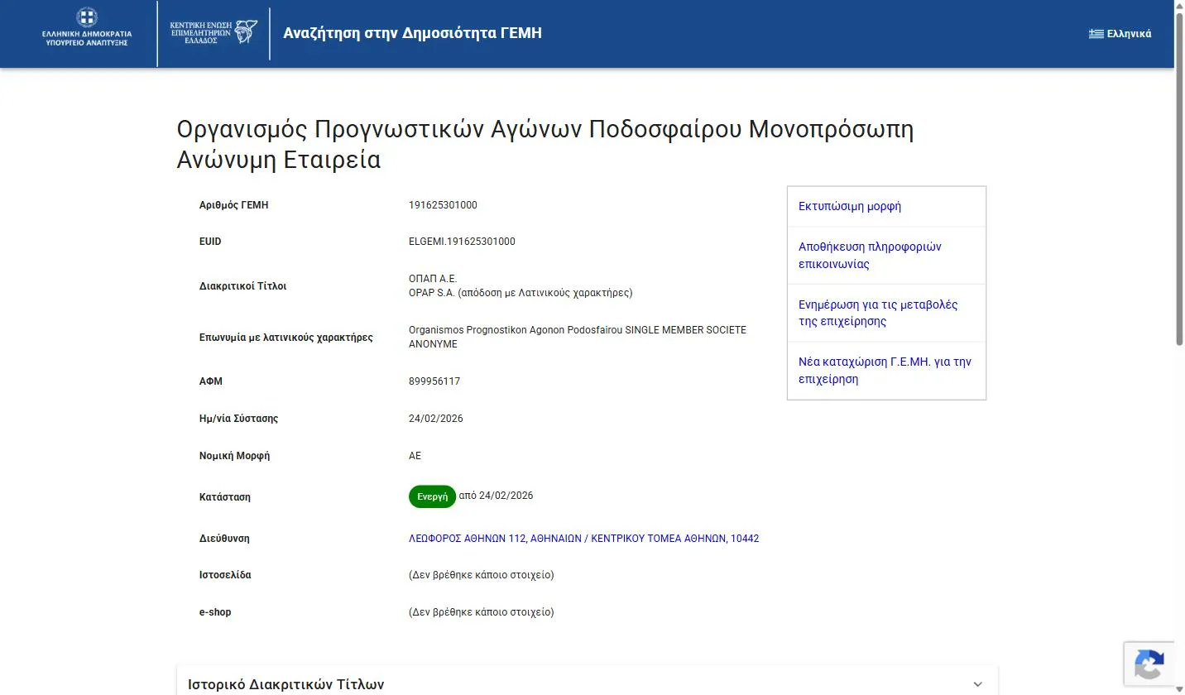Click the Διακριτικοί Τίτλοι label
The height and width of the screenshot is (695, 1185).
pyautogui.click(x=243, y=286)
